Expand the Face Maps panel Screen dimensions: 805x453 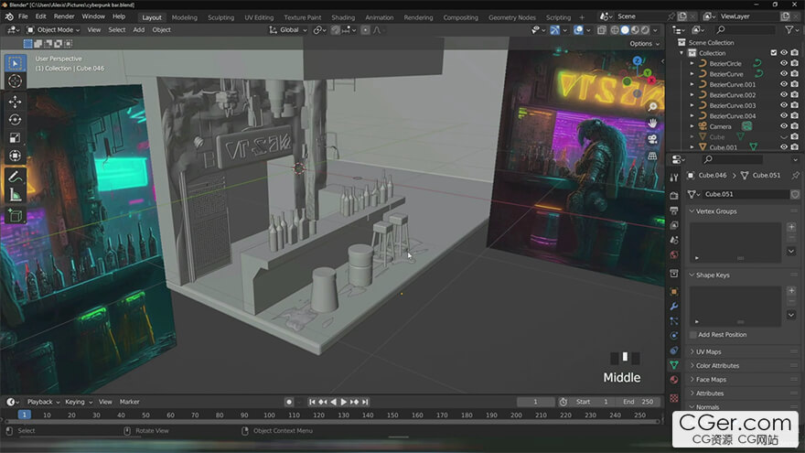tap(711, 380)
